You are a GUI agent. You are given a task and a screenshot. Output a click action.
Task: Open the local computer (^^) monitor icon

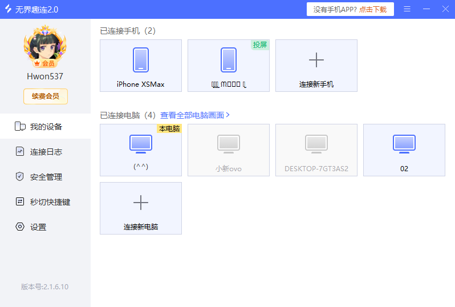tap(141, 144)
